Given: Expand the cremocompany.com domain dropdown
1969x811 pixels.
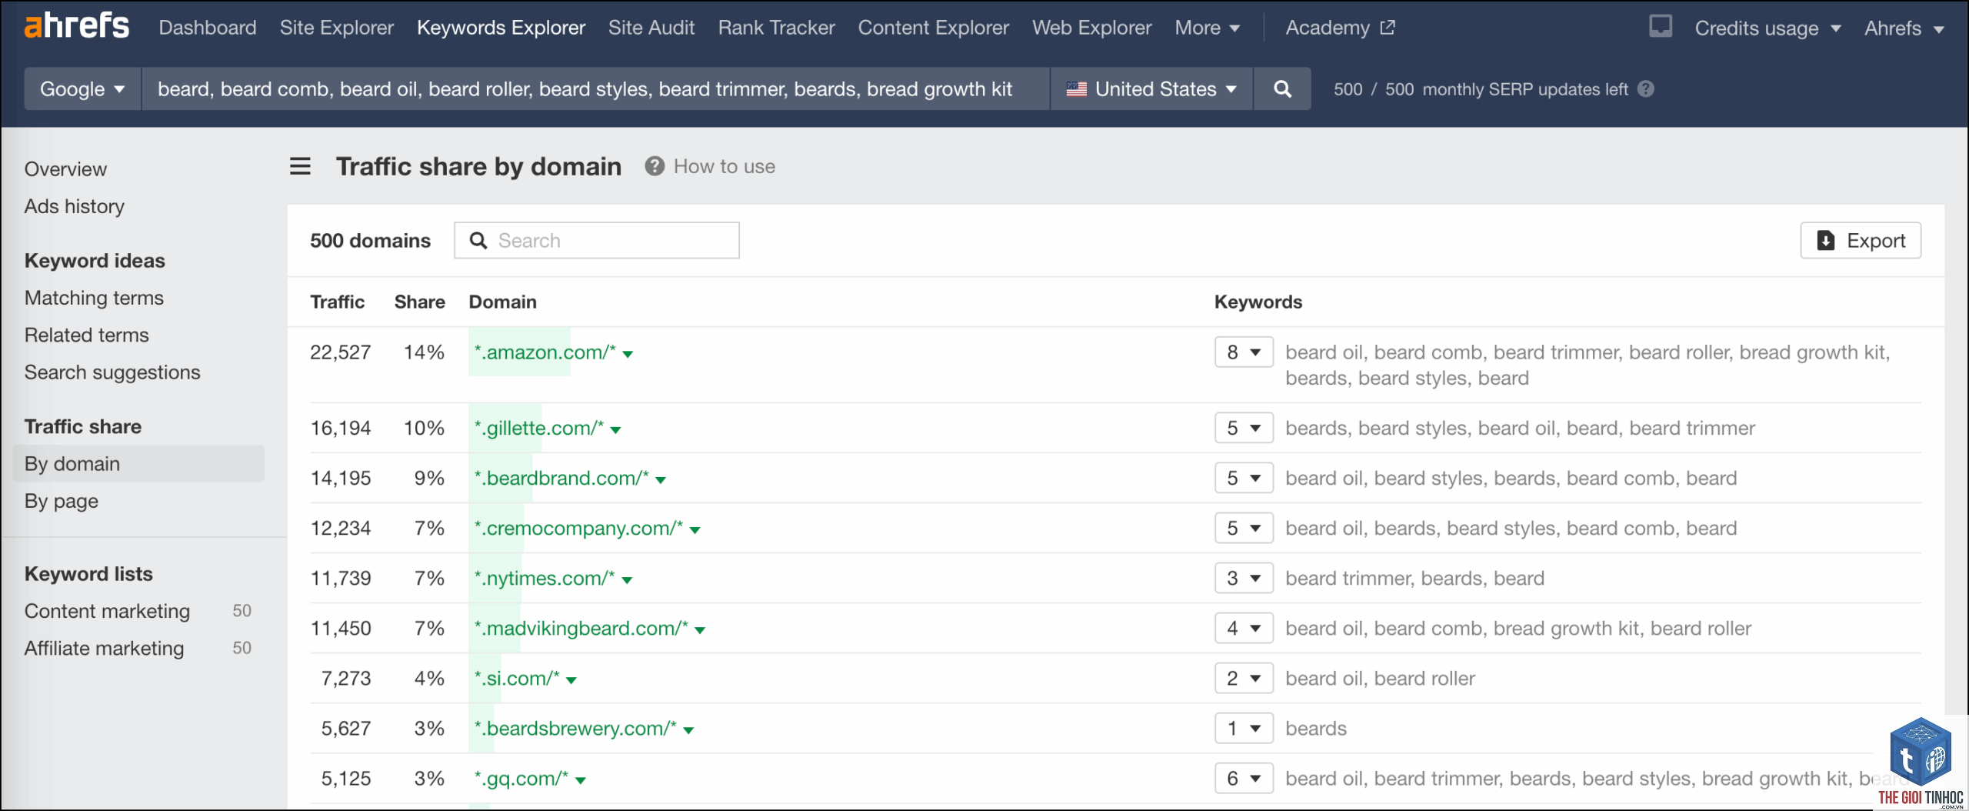Looking at the screenshot, I should (x=695, y=529).
